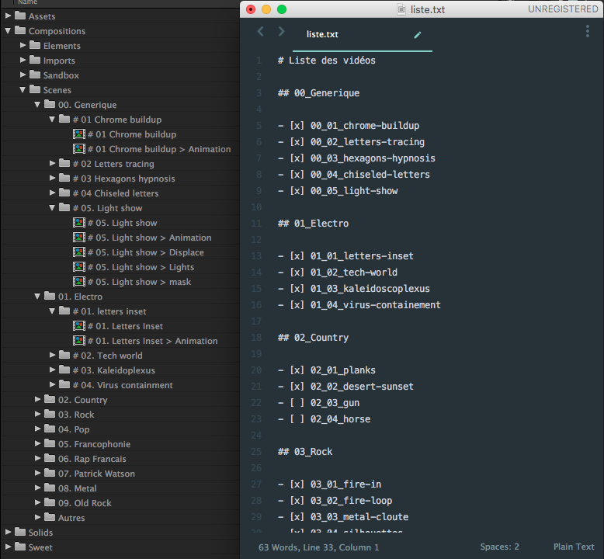Click the Autres folder icon
The height and width of the screenshot is (559, 604).
click(50, 517)
